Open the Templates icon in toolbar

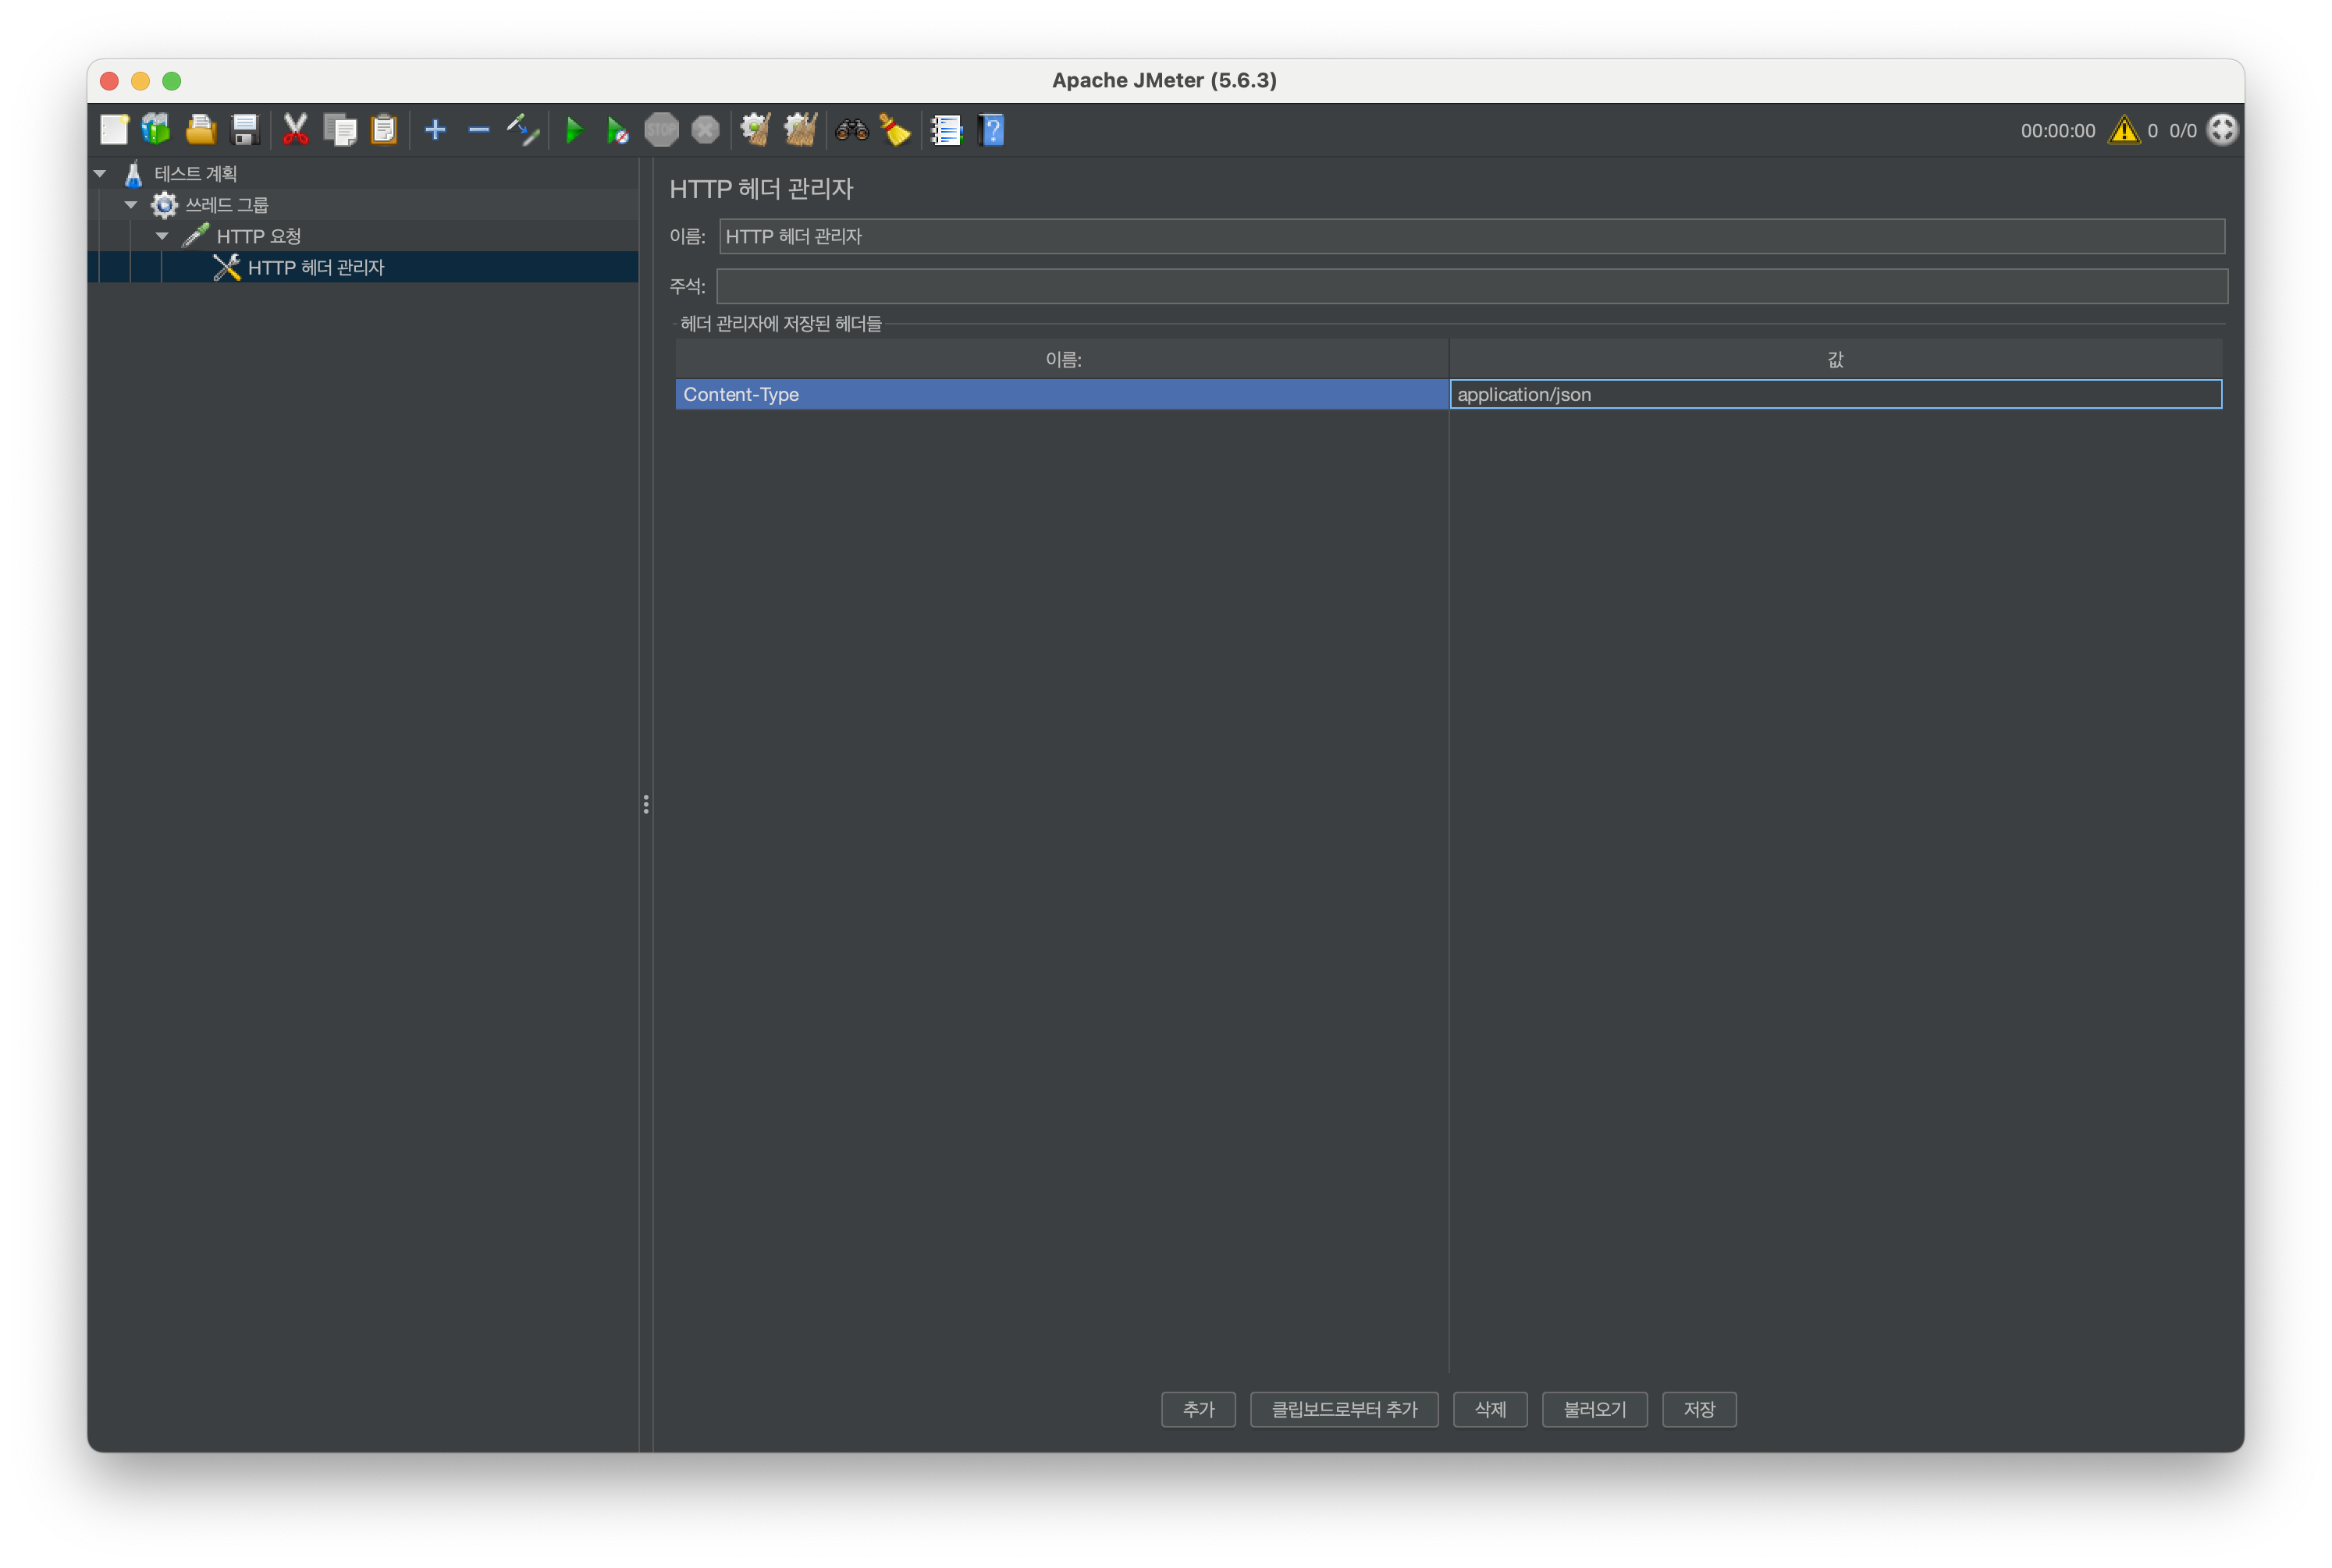click(156, 130)
